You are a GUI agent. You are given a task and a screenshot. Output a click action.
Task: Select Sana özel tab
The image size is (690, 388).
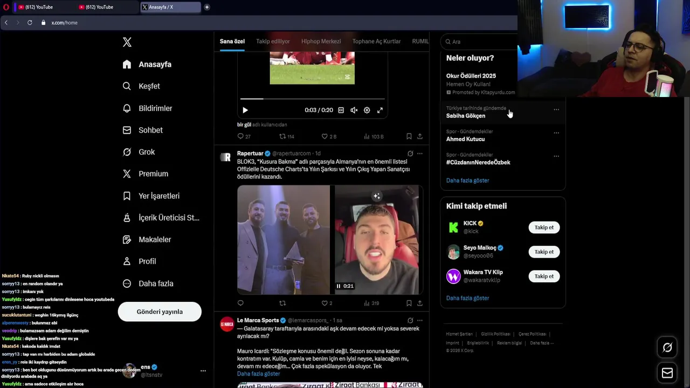(232, 41)
